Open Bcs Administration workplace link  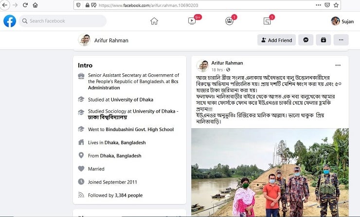(133, 84)
